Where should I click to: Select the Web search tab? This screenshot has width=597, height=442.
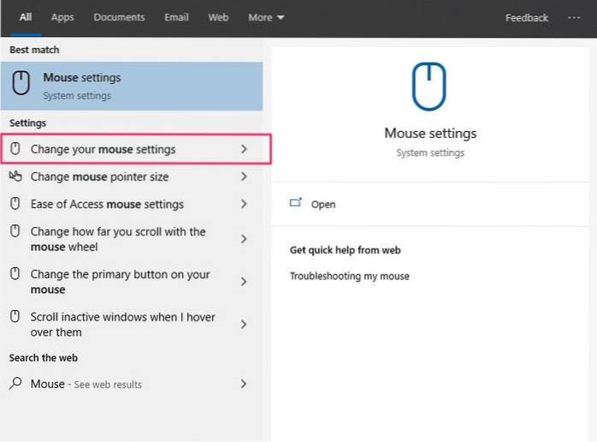click(218, 18)
